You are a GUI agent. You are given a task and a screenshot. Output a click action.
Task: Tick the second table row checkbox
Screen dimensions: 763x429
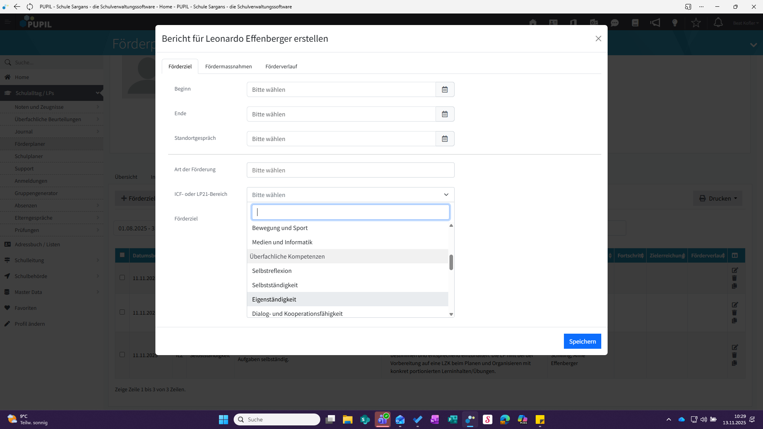(122, 312)
